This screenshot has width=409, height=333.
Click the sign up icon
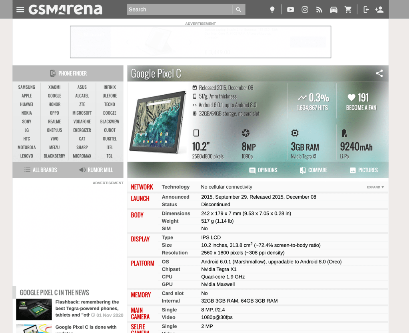point(379,10)
